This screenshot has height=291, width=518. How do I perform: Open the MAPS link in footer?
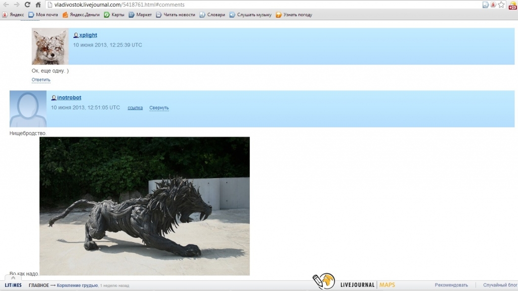tap(387, 285)
